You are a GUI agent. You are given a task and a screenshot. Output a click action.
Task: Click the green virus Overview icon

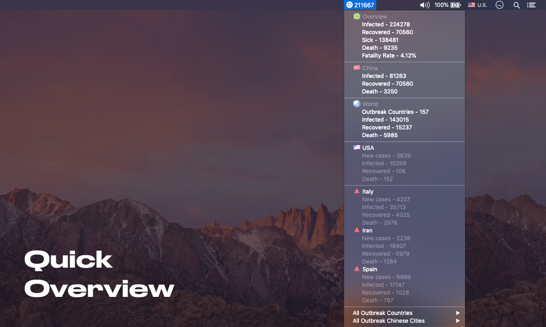click(x=357, y=16)
